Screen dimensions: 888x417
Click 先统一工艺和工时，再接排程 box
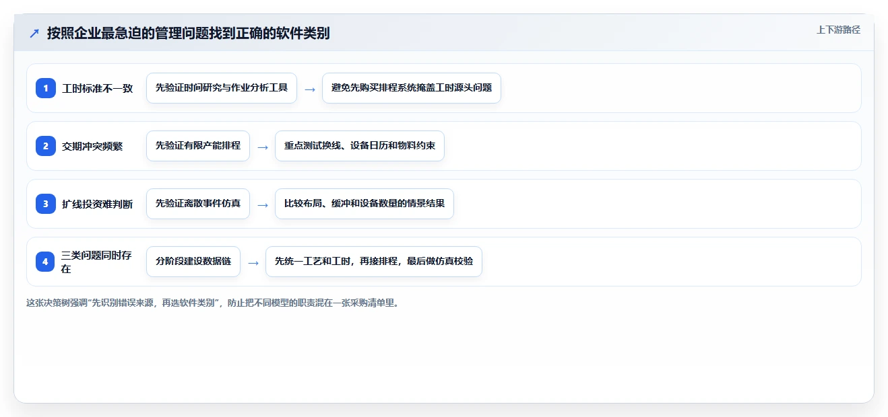tap(374, 262)
